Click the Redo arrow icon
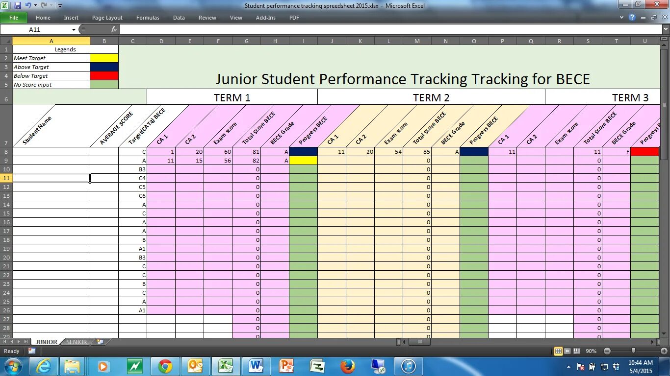The height and width of the screenshot is (376, 670). tap(44, 5)
